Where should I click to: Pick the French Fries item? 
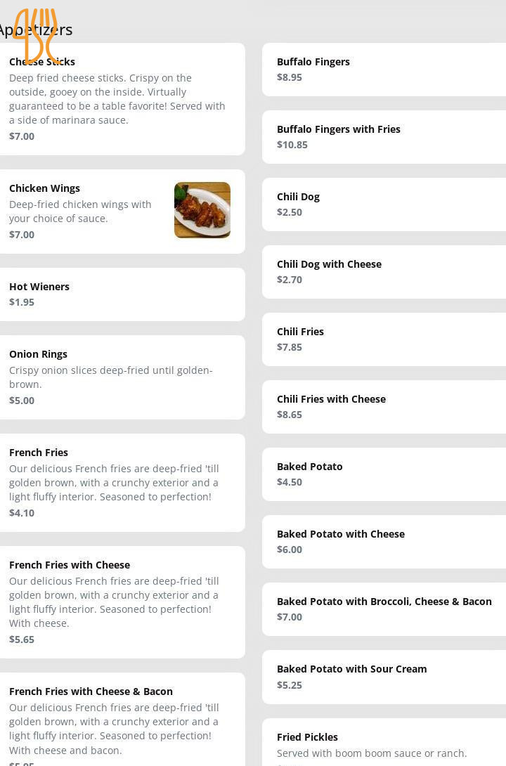coord(122,483)
